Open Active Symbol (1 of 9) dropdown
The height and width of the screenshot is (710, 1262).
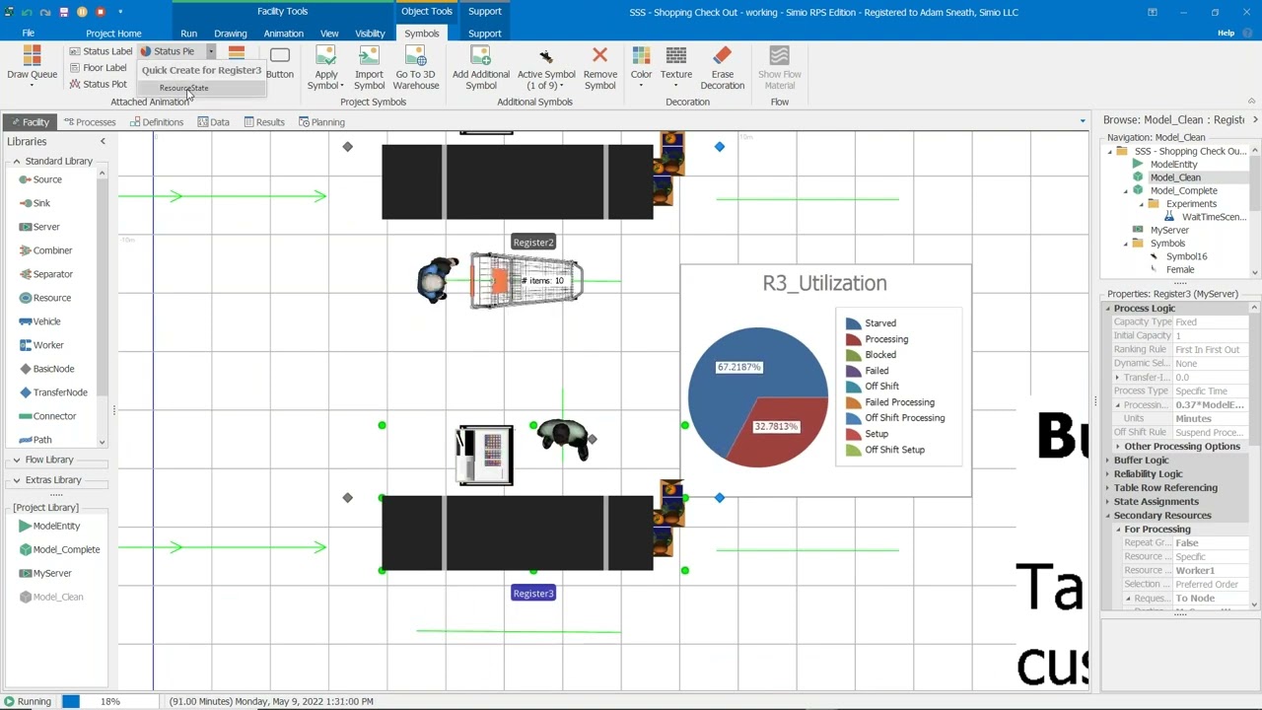click(x=546, y=67)
